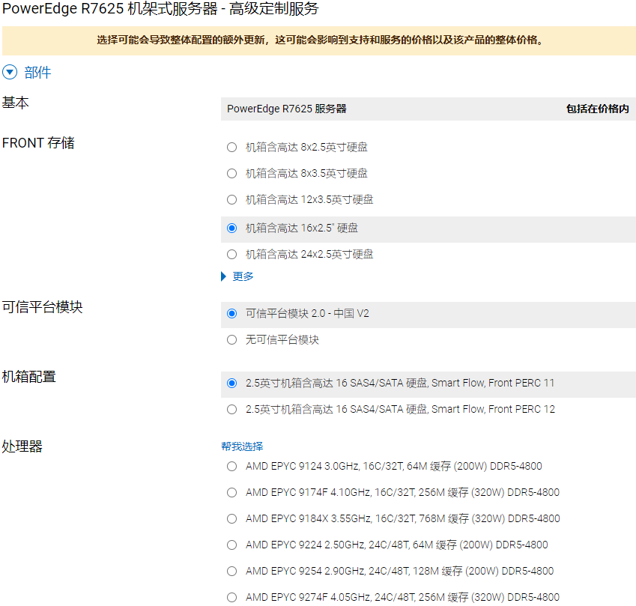
Task: Choose AMD EPYC 9174F 4.10GHz processor
Action: 231,492
